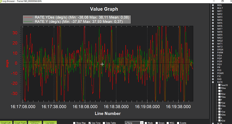The width and height of the screenshot is (232, 124).
Task: Check TimeUS under RATE
Action: (220, 85)
